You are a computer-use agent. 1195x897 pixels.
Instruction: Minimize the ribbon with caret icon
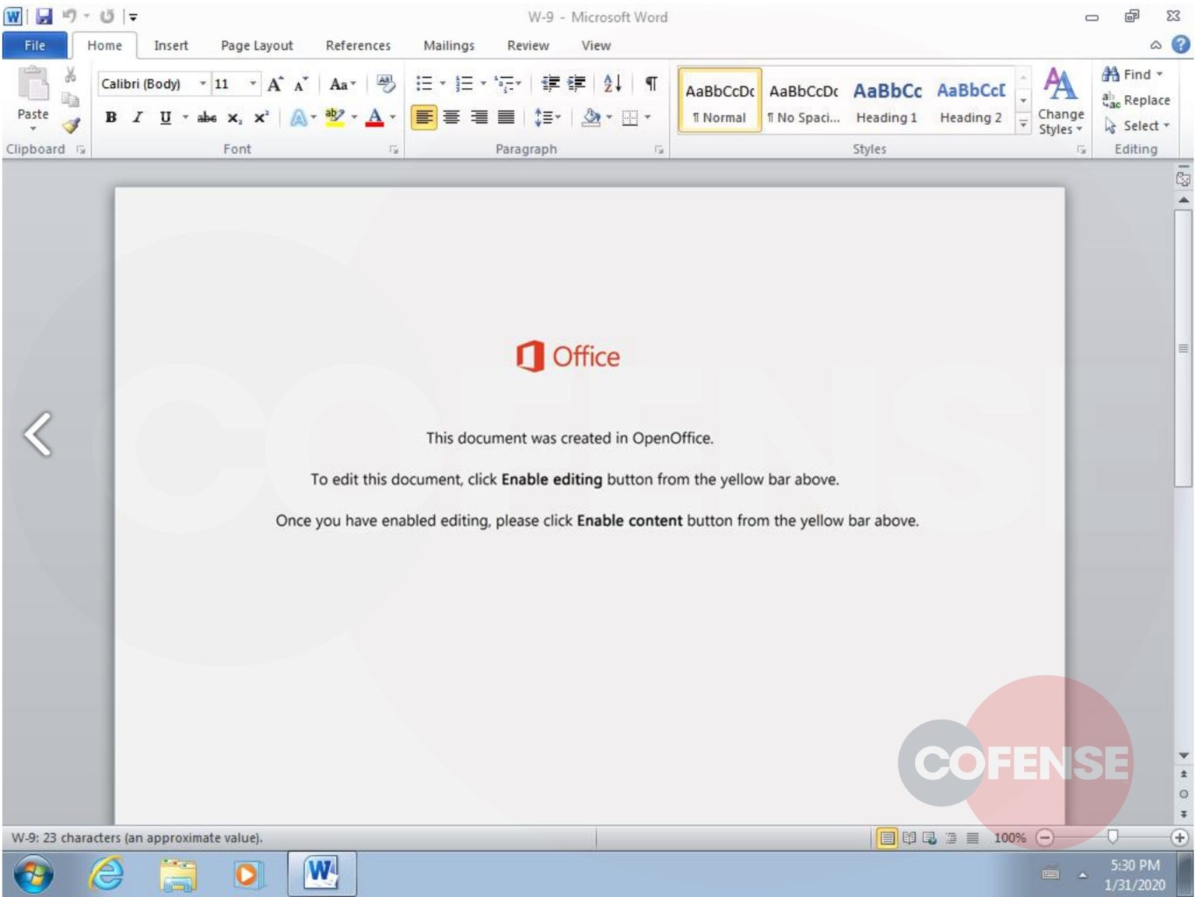click(1156, 45)
